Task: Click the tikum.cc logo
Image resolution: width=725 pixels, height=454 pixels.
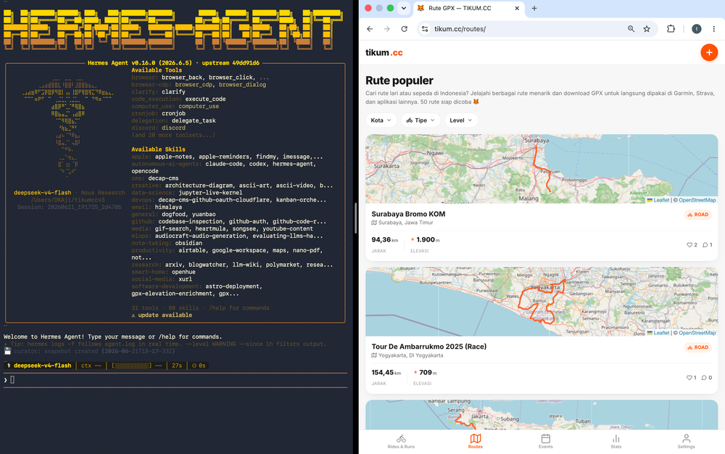Action: (x=384, y=53)
